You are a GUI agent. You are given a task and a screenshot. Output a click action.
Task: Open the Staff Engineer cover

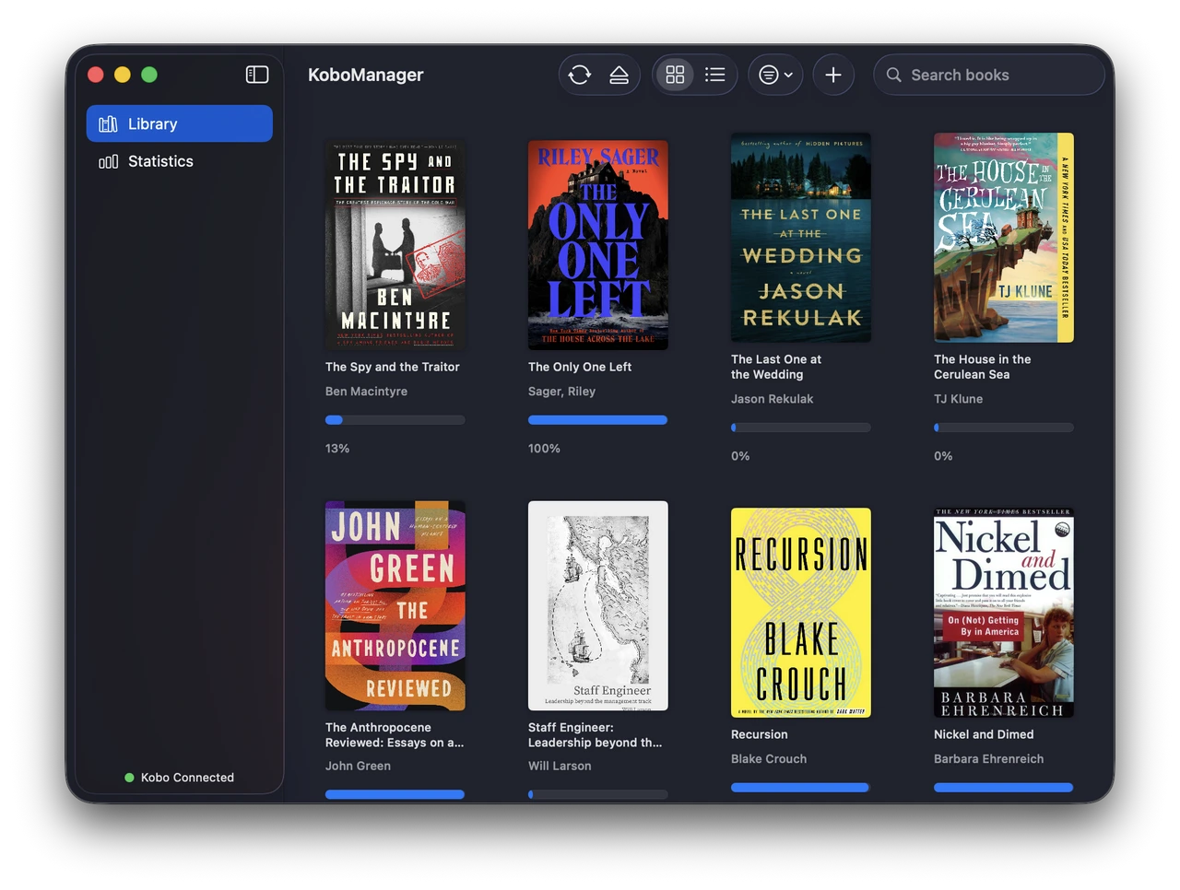pyautogui.click(x=598, y=605)
